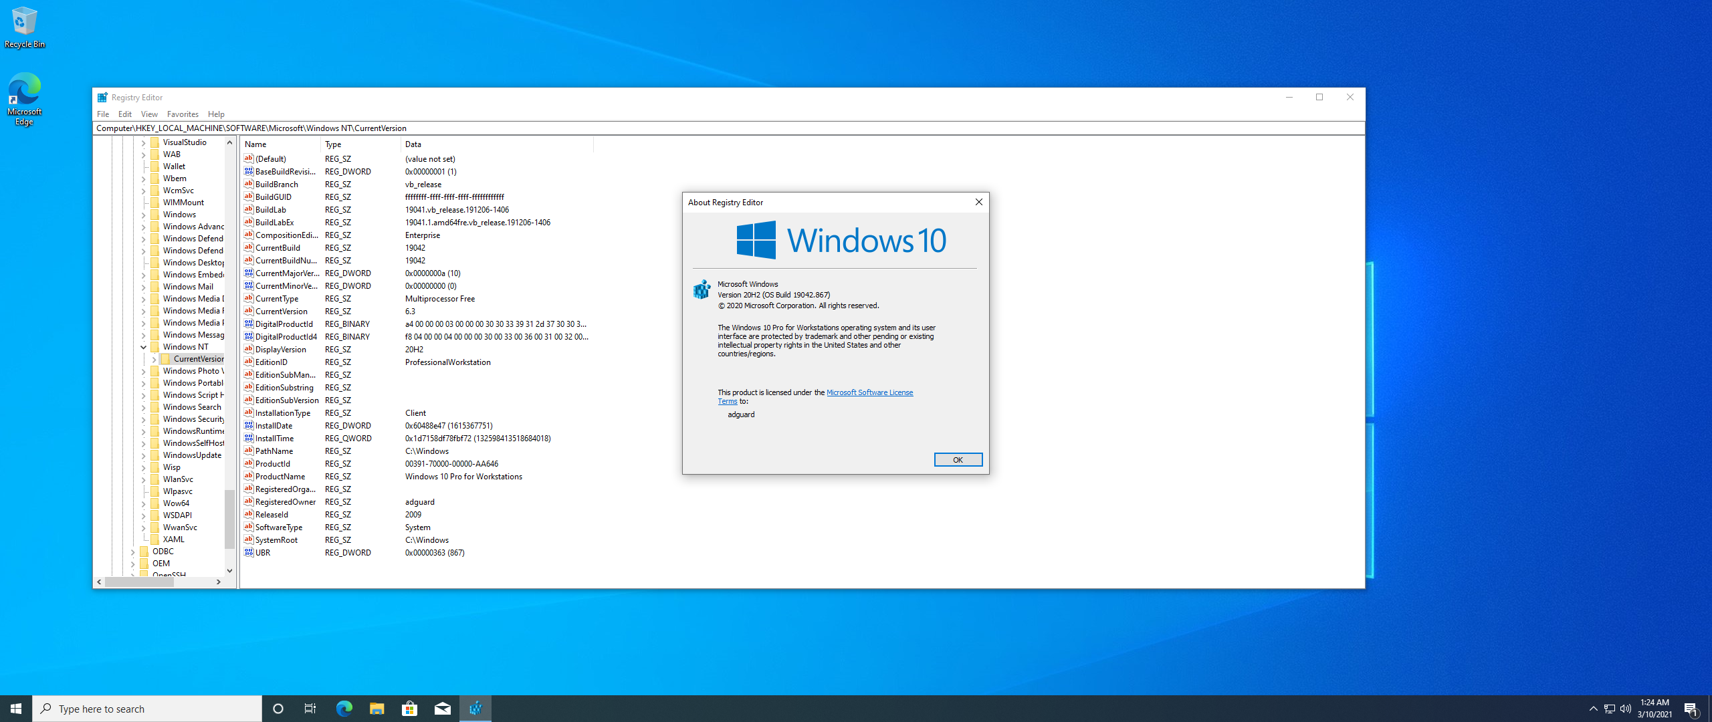Click the taskbar search box
The image size is (1712, 722).
pyautogui.click(x=147, y=709)
